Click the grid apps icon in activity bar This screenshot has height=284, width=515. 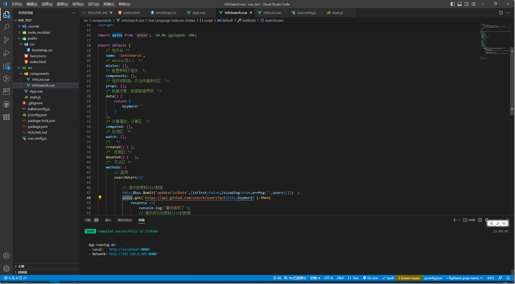(6, 117)
